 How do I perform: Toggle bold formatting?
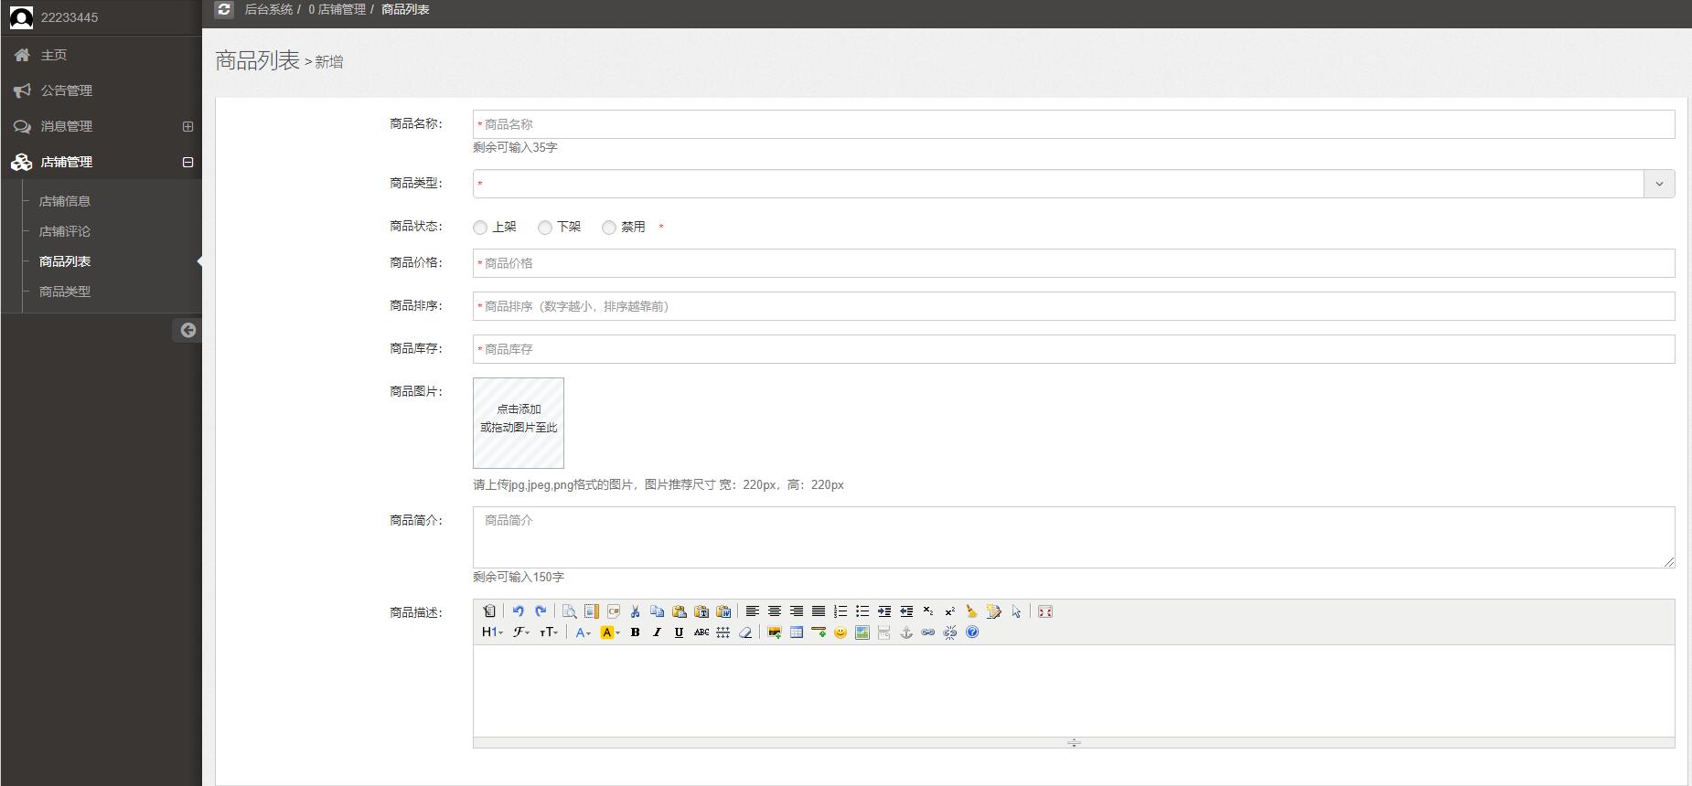(x=635, y=632)
